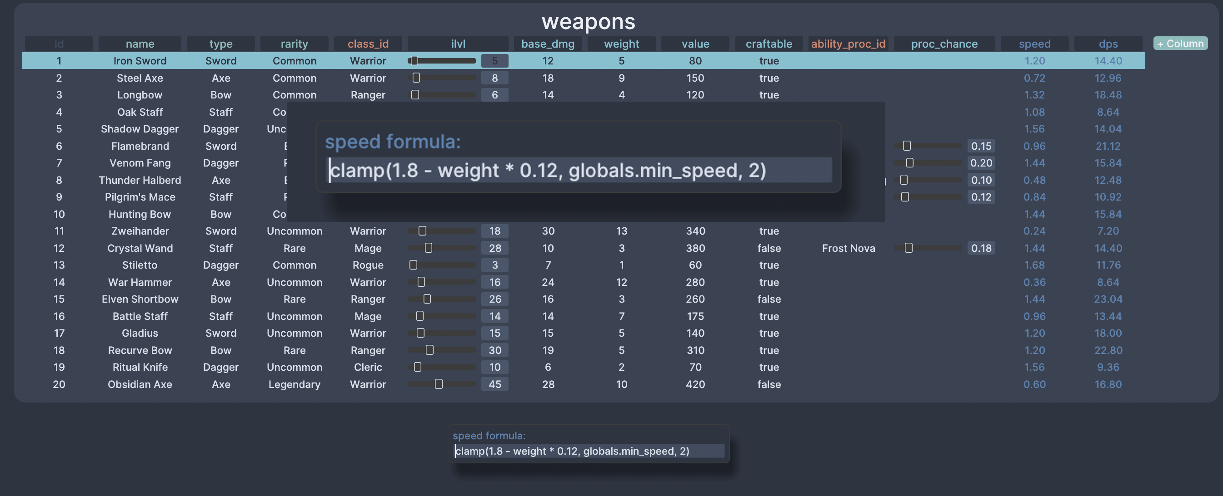Click the proc_chance value box showing 0.18
Viewport: 1223px width, 496px height.
click(x=981, y=248)
